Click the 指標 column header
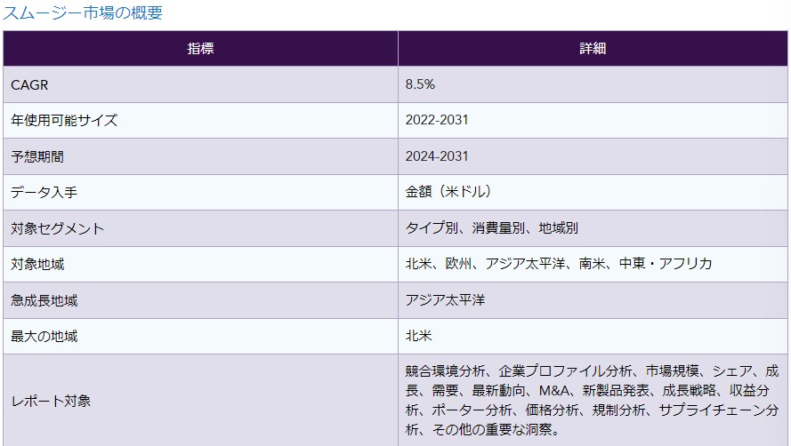 [200, 48]
